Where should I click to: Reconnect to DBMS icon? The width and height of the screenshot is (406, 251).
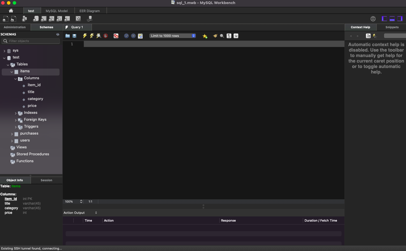pos(90,19)
